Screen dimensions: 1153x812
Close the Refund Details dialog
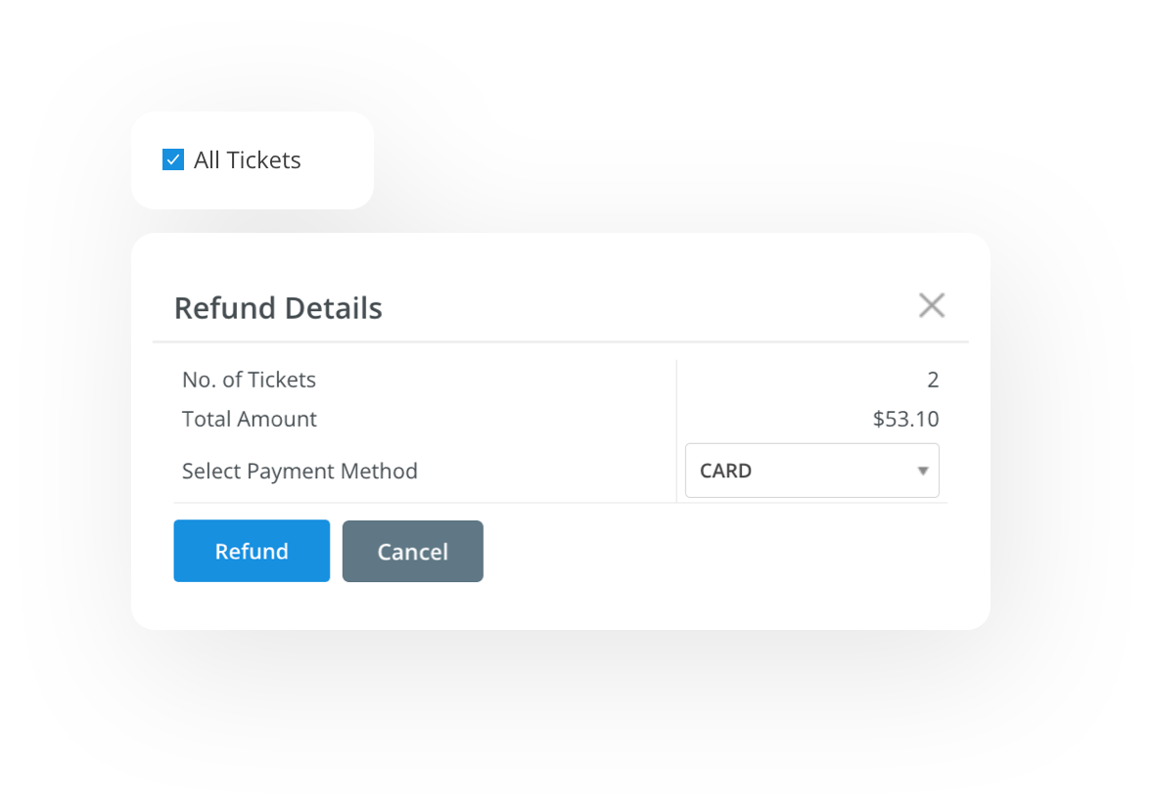click(x=932, y=305)
